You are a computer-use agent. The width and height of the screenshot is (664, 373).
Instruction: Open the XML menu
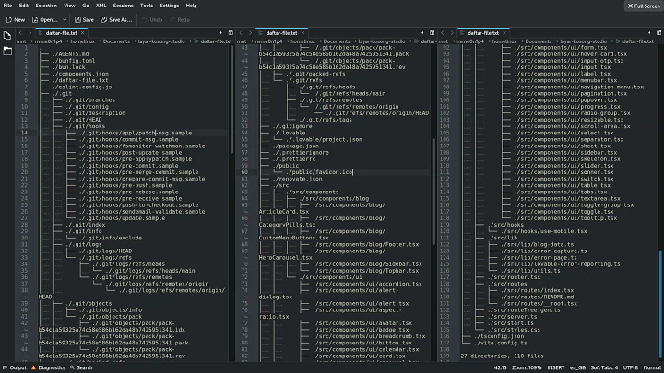click(101, 6)
